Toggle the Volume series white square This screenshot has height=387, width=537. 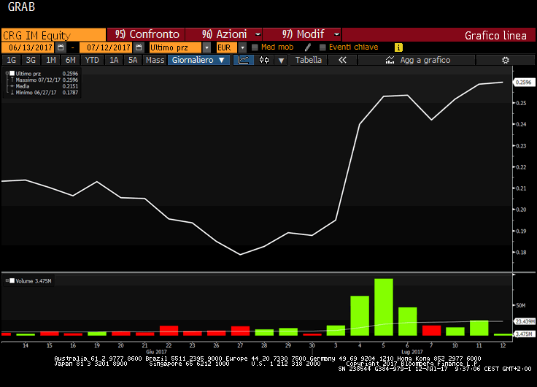click(12, 280)
